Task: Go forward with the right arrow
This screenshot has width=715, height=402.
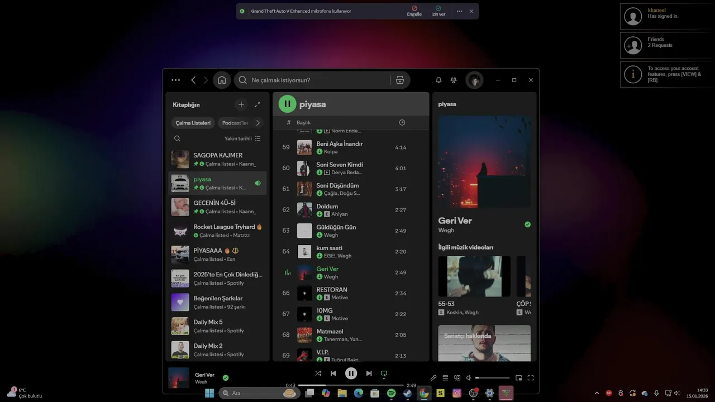Action: pos(206,80)
